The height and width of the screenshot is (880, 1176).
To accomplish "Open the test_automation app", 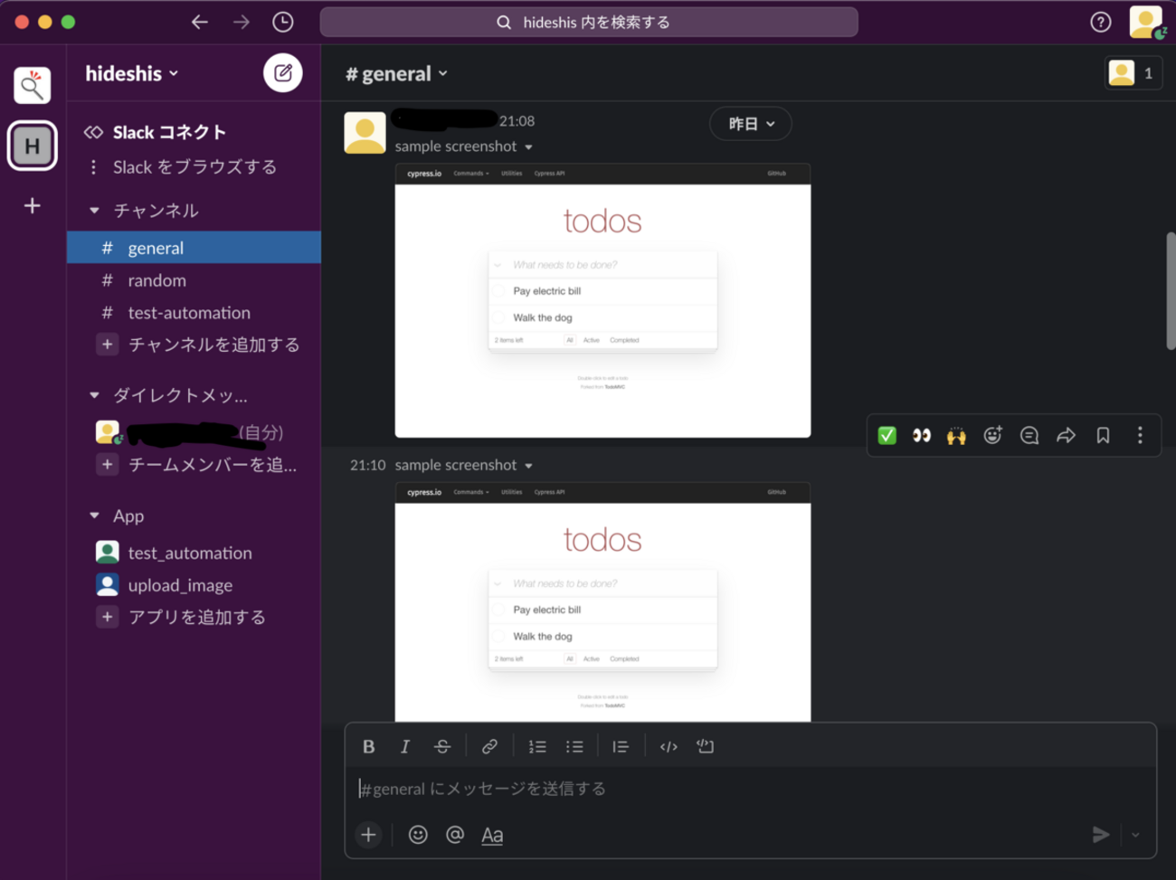I will pyautogui.click(x=194, y=553).
